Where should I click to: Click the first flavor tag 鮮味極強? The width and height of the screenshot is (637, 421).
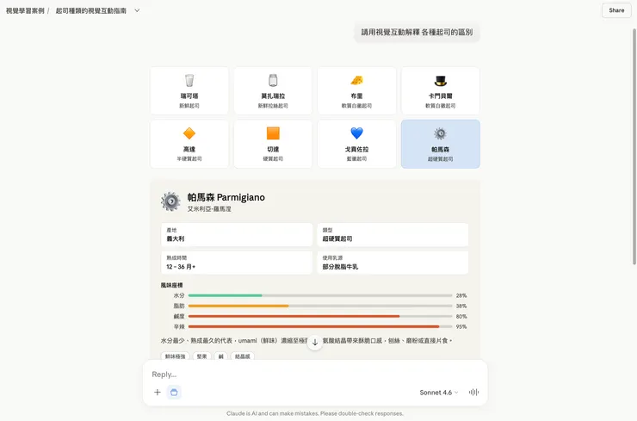point(175,356)
